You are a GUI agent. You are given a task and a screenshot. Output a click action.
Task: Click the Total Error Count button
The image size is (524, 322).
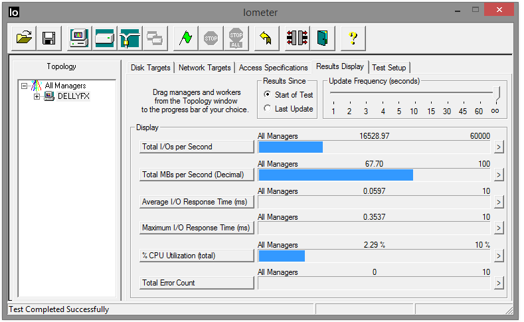tap(197, 283)
